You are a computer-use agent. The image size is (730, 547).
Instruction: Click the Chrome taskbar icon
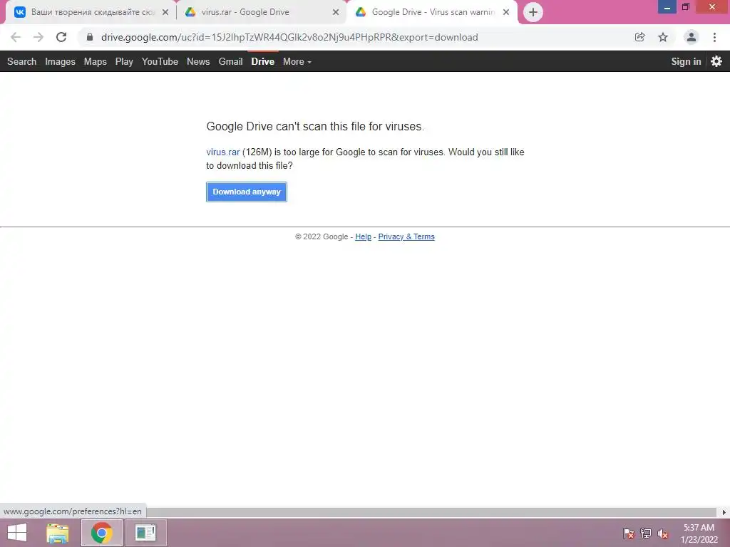click(x=101, y=533)
